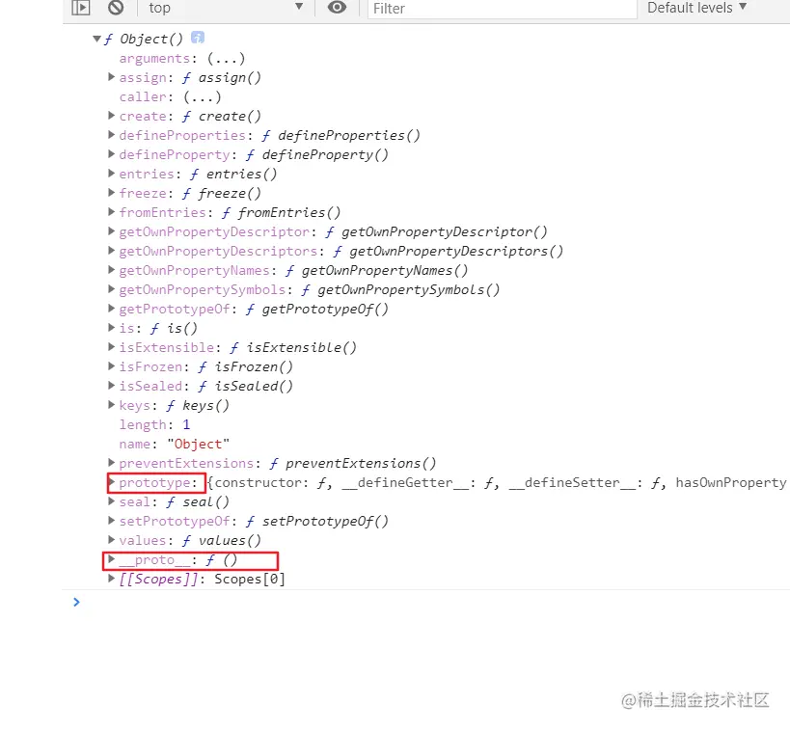Collapse the ƒ Object() root entry
Image resolution: width=790 pixels, height=730 pixels.
tap(96, 39)
